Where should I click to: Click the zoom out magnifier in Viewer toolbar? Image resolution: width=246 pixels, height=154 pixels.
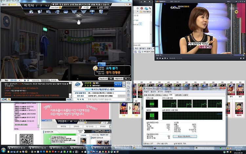[139, 52]
